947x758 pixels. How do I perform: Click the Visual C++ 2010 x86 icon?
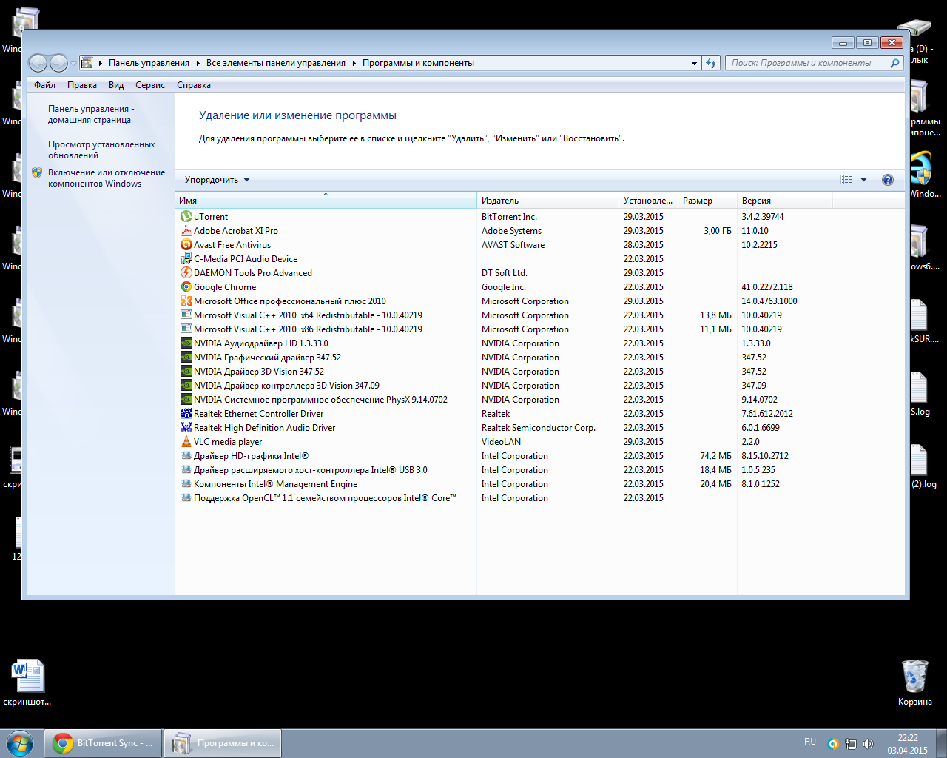point(186,329)
